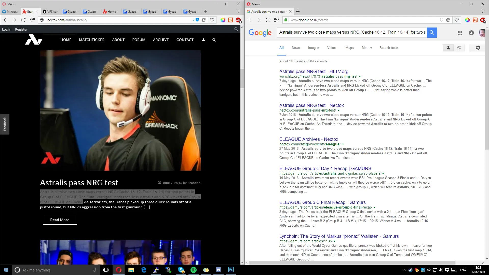The height and width of the screenshot is (275, 489).
Task: Expand options arrow for astralis-and-dignitas-swap-players result
Action: click(x=383, y=173)
